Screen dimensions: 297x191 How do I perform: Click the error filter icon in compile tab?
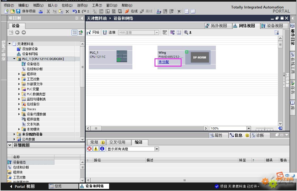point(89,149)
